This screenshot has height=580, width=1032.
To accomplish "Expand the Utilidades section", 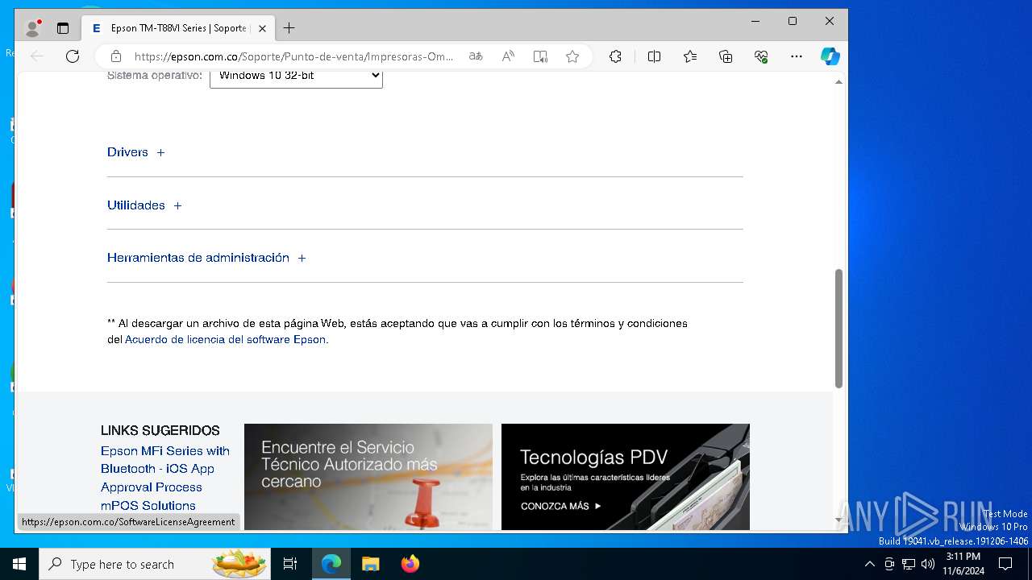I will pyautogui.click(x=145, y=205).
